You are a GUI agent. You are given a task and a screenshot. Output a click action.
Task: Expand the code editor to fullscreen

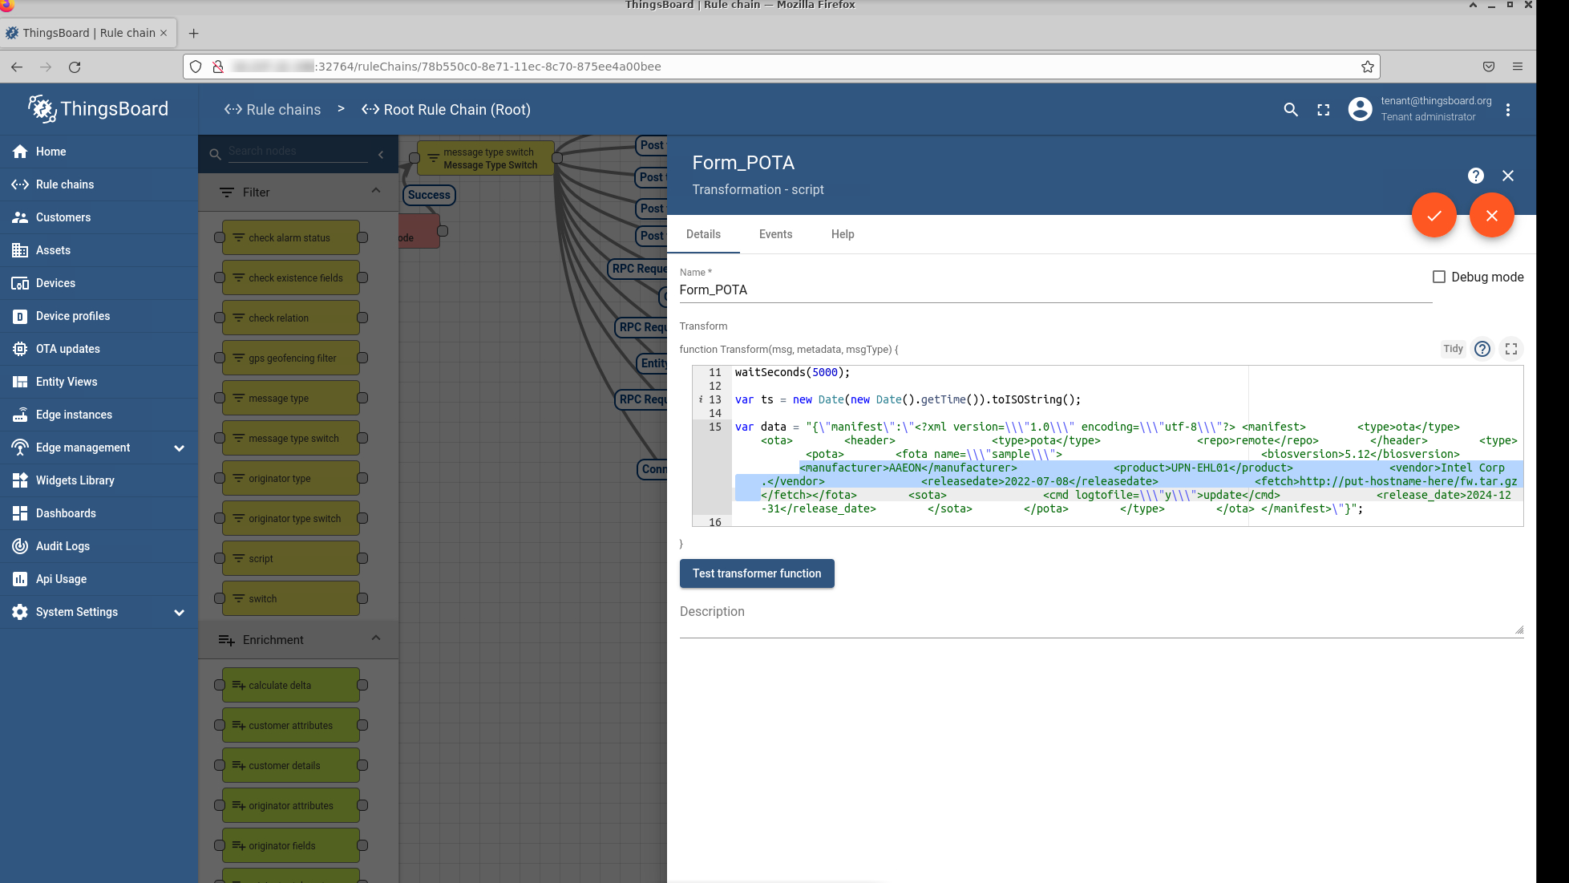tap(1511, 349)
